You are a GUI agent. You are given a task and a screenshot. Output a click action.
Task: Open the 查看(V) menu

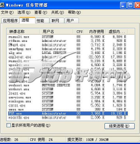pos(41,12)
